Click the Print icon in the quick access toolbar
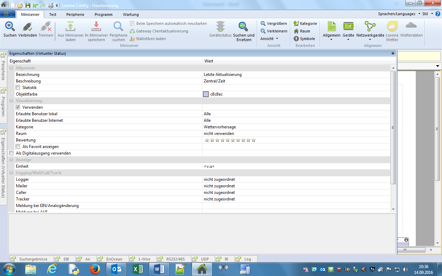This screenshot has height=276, width=442. click(51, 6)
